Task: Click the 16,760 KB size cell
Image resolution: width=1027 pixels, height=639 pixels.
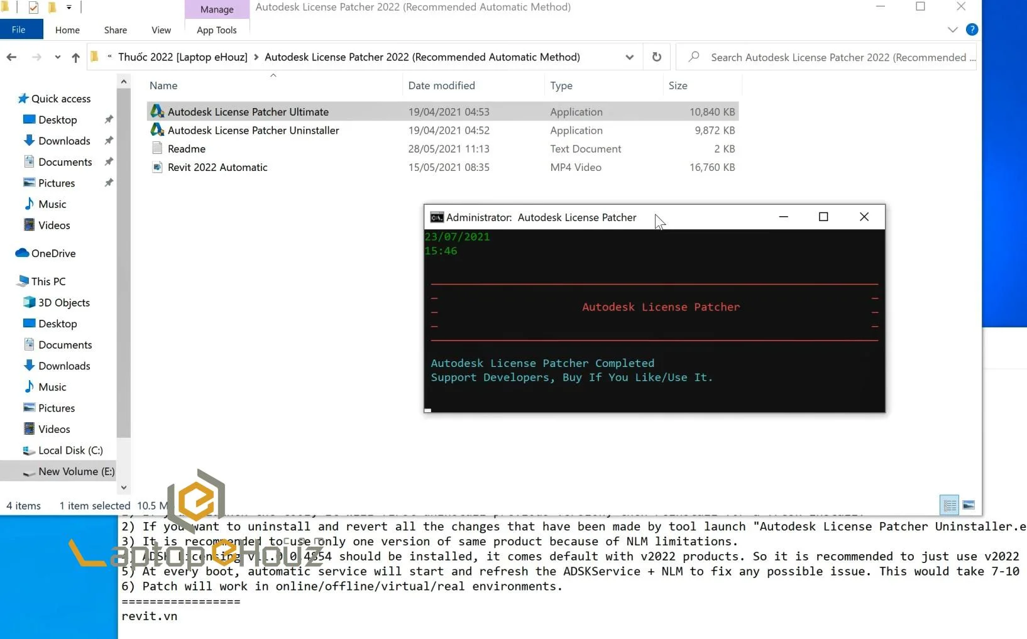Action: click(712, 167)
